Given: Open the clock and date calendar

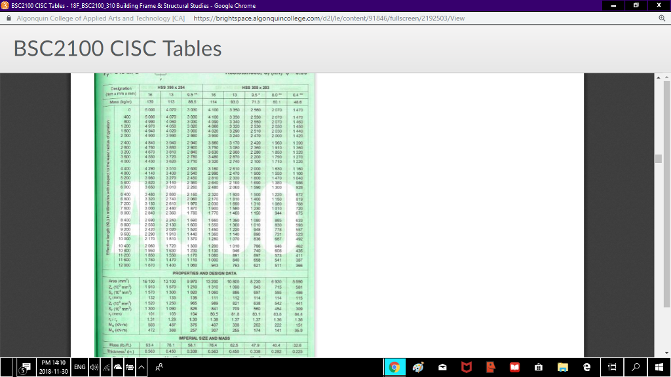Looking at the screenshot, I should coord(54,367).
